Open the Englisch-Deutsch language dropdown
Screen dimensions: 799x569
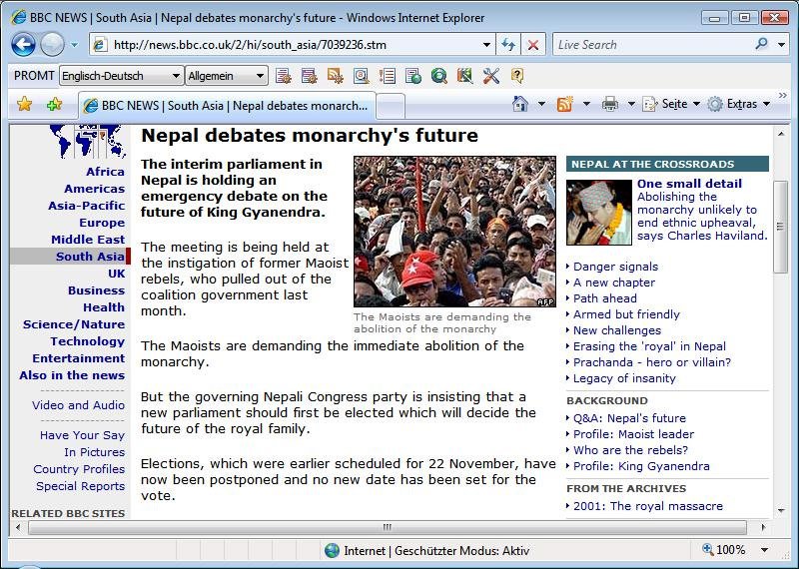pos(121,76)
